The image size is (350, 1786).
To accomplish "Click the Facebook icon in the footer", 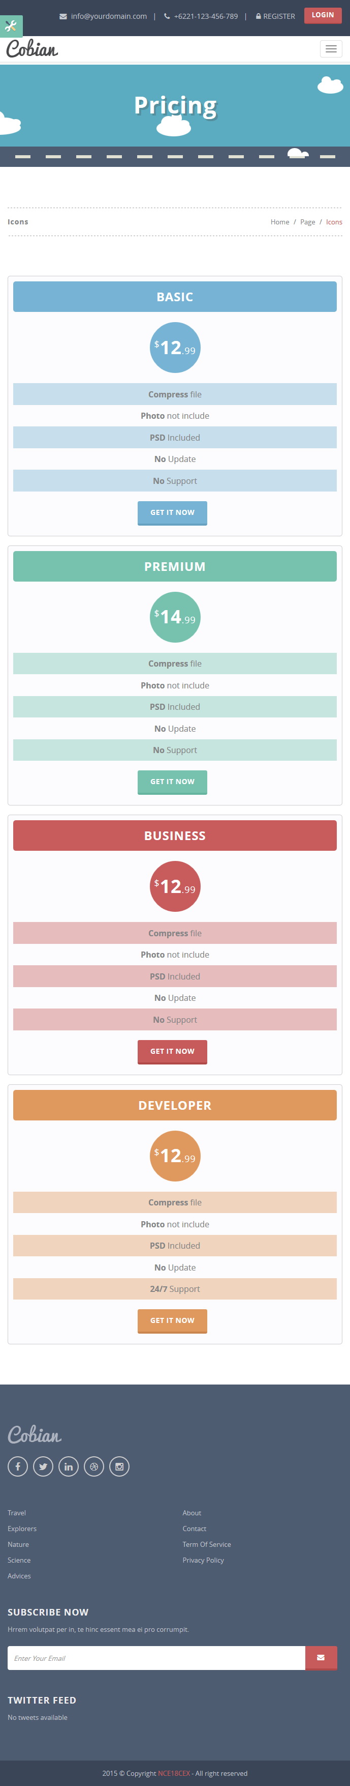I will click(18, 1466).
